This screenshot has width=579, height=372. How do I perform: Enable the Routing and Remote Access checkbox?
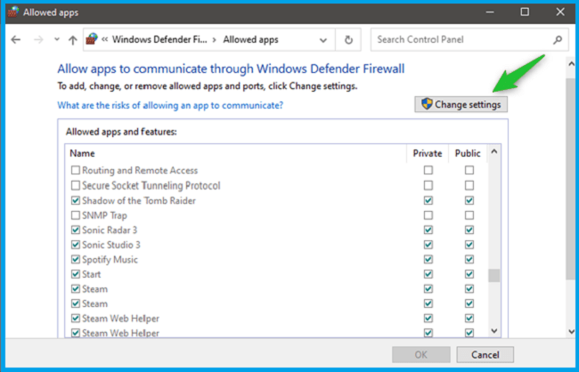click(76, 170)
